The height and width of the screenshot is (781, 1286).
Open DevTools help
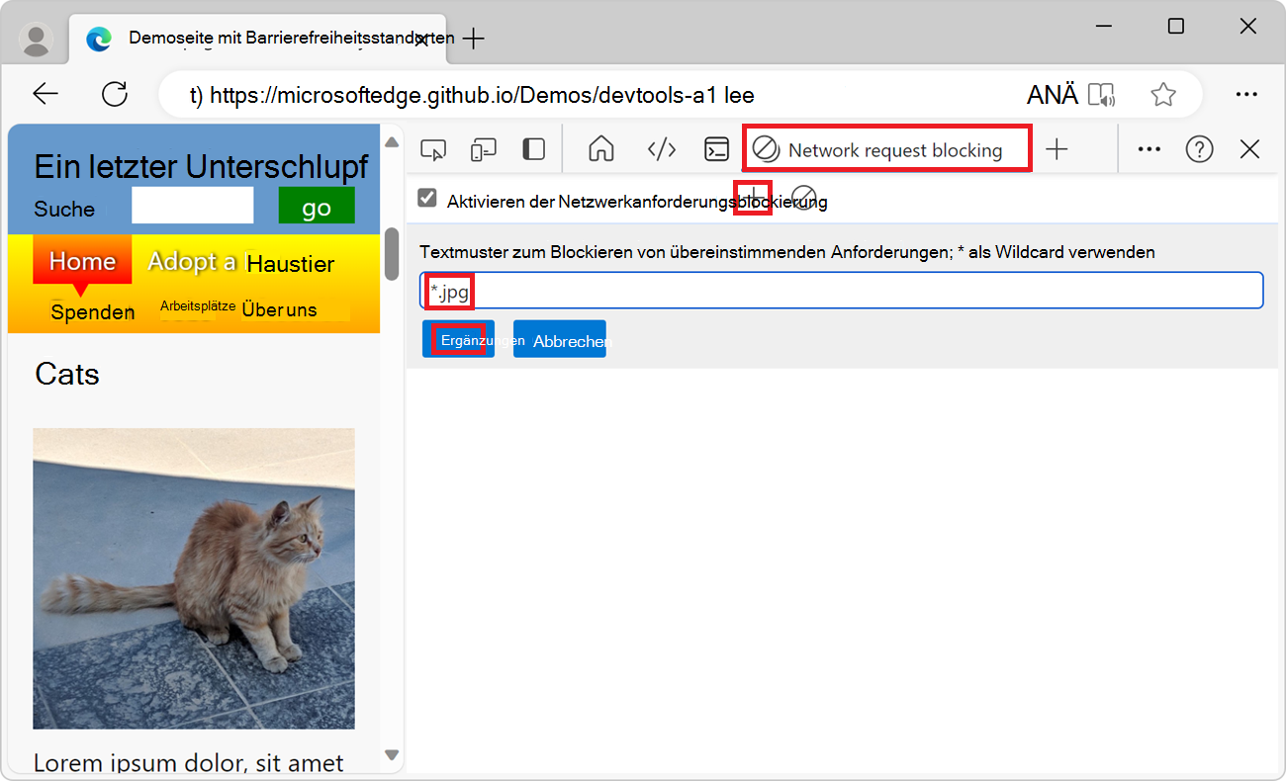coord(1199,148)
